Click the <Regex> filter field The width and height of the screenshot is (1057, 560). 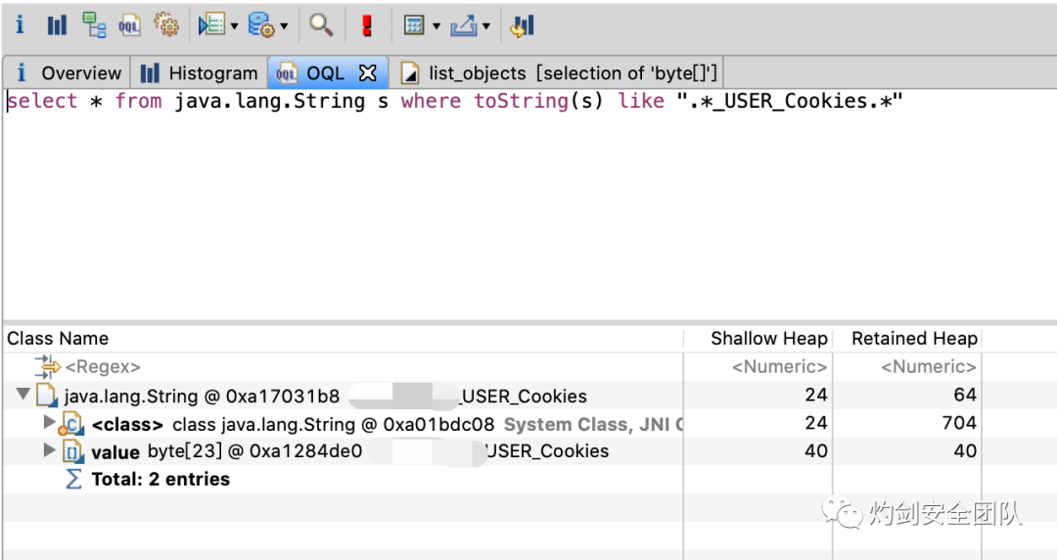103,367
